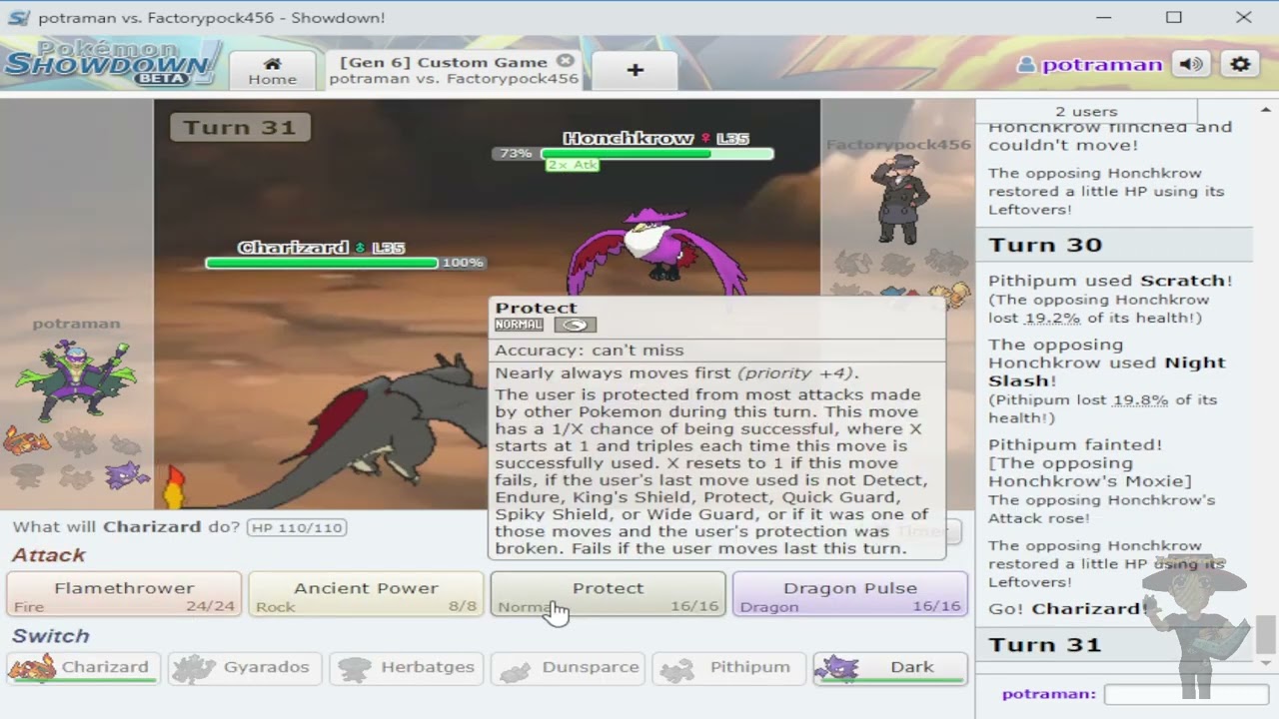Screen dimensions: 1279x719
Task: Switch to Gyarados
Action: pos(245,668)
